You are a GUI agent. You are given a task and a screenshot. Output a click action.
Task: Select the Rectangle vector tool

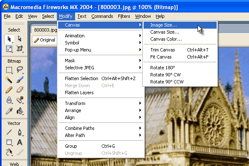(x=9, y=142)
